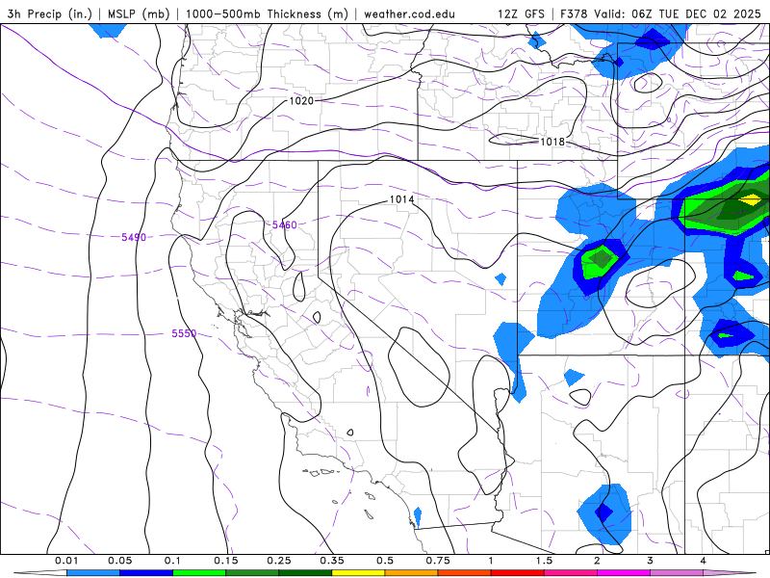The width and height of the screenshot is (770, 578).
Task: Click the weather.cod.edu text in header
Action: (x=410, y=13)
